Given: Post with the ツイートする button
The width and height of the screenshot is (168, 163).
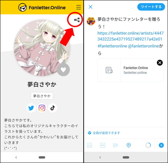Looking at the screenshot, I should point(151,7).
